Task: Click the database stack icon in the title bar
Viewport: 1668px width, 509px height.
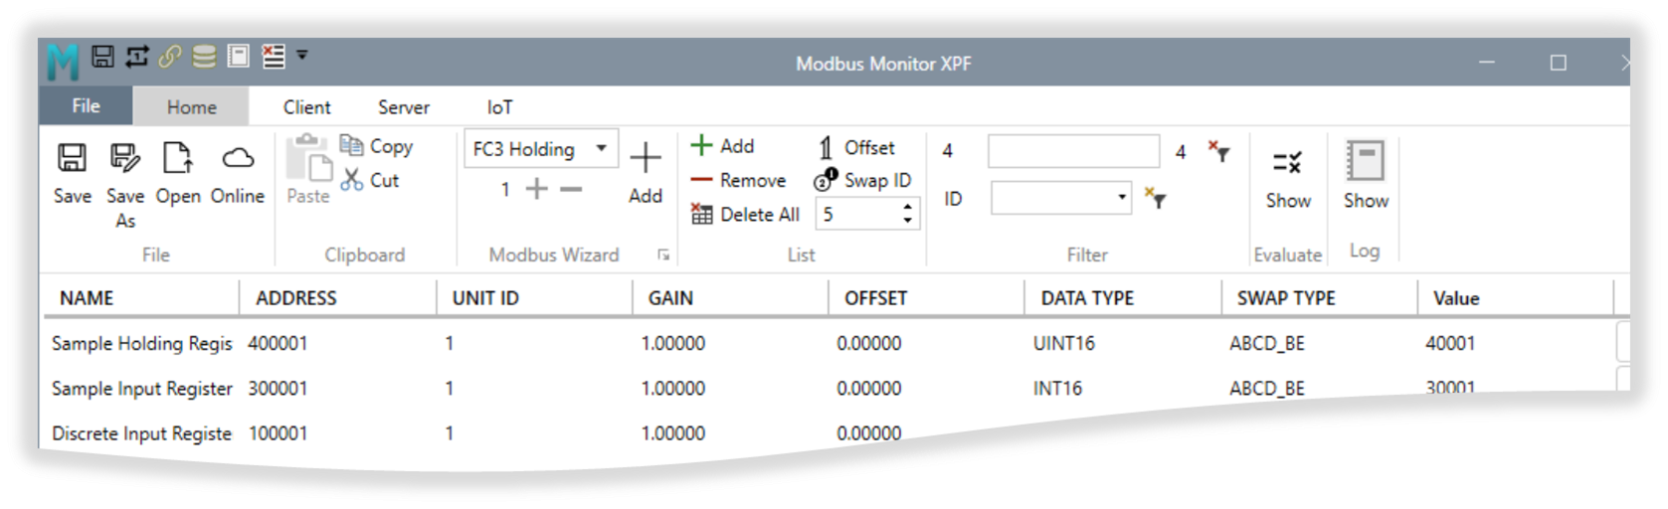Action: pyautogui.click(x=204, y=57)
